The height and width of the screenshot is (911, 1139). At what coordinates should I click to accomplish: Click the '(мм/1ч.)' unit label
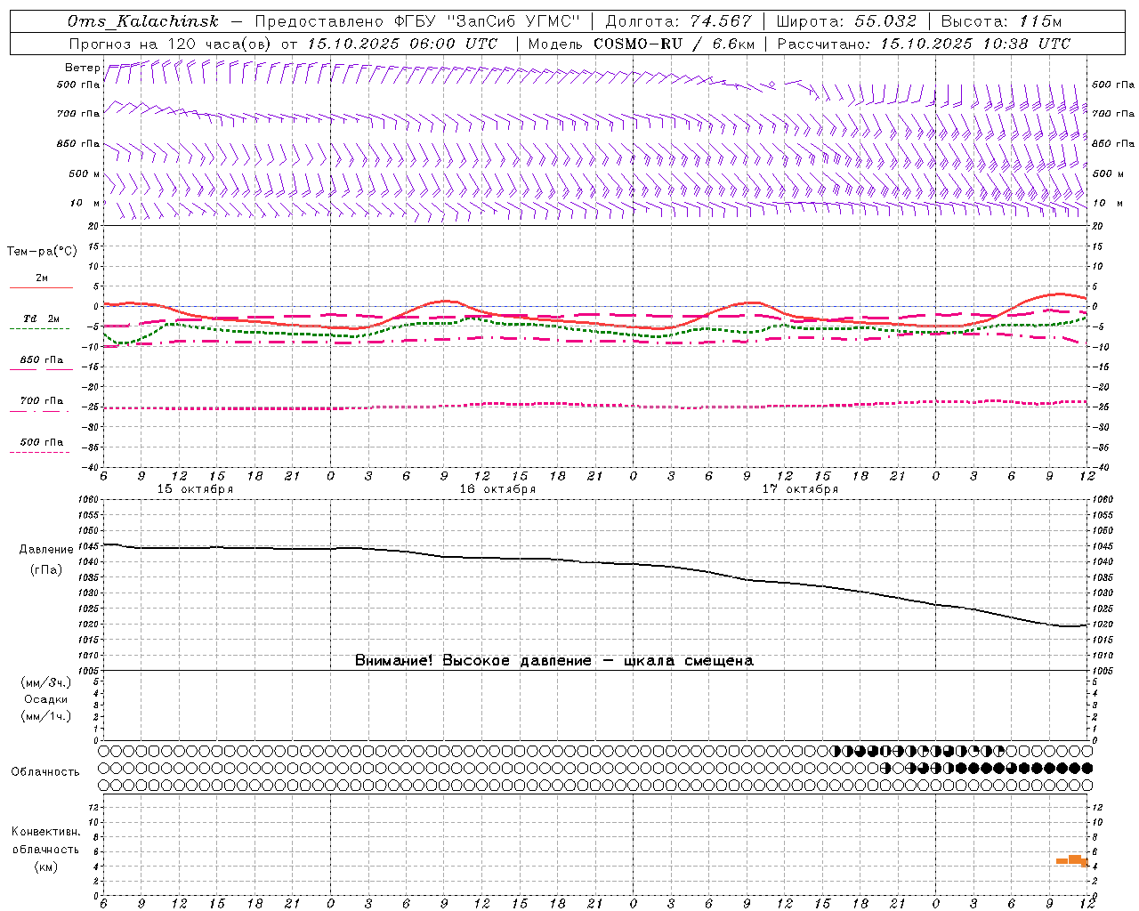click(46, 716)
